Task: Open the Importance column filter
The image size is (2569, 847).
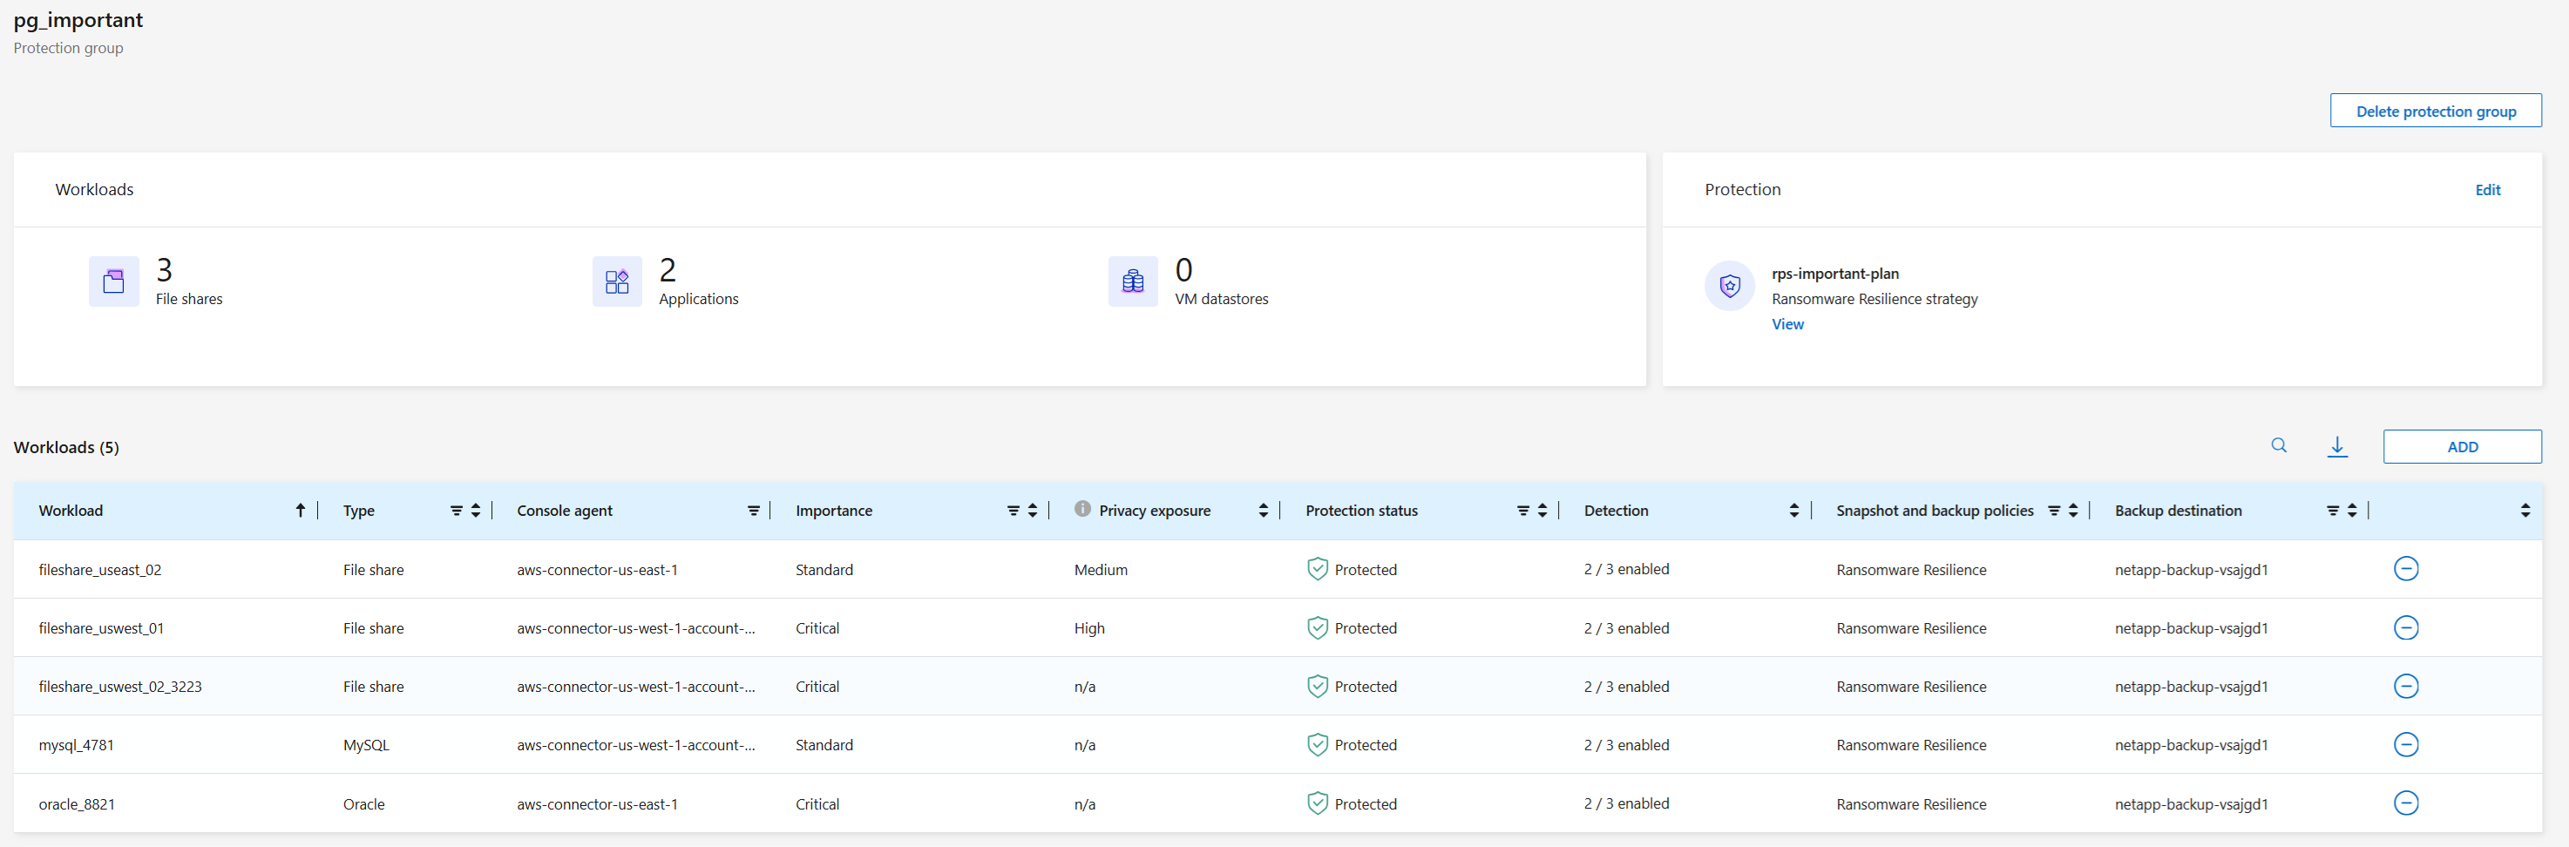Action: tap(1013, 511)
